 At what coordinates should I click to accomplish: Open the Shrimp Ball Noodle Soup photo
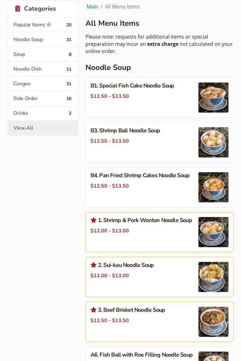click(213, 142)
